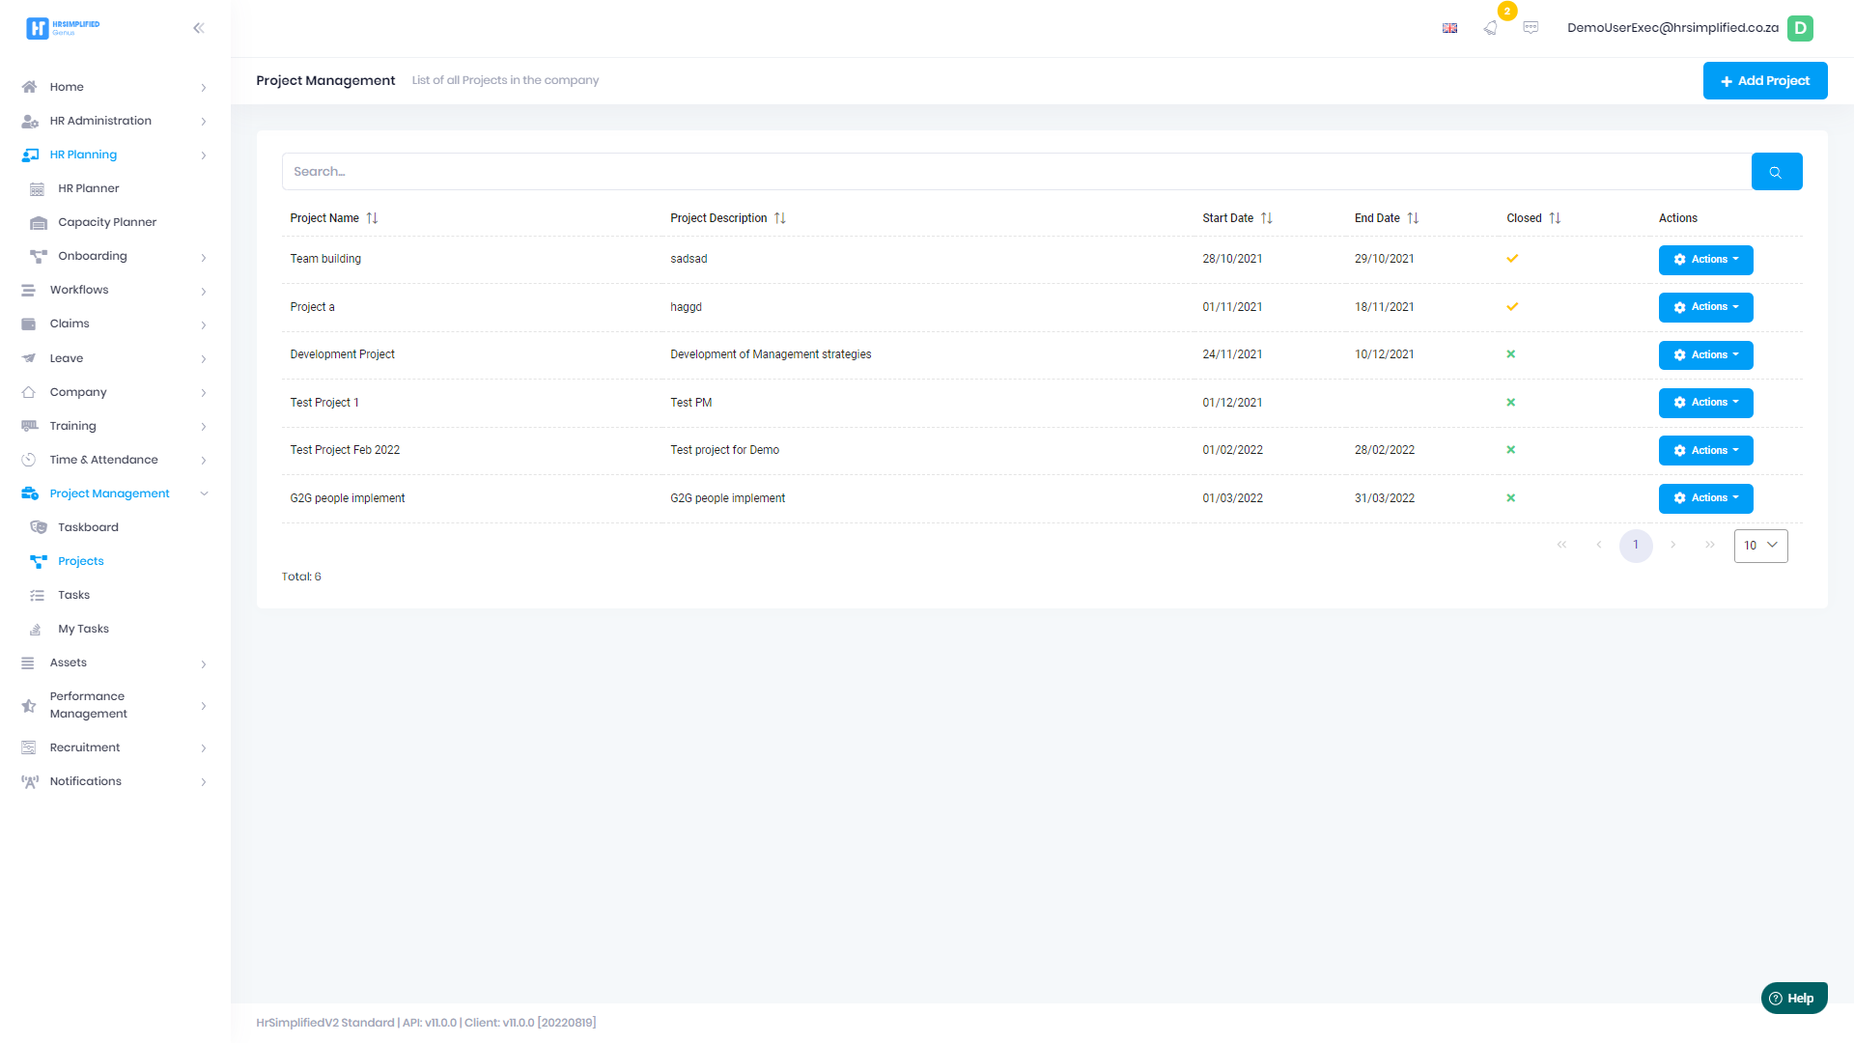This screenshot has height=1043, width=1854.
Task: Open Actions dropdown for G2G people implement
Action: point(1705,498)
